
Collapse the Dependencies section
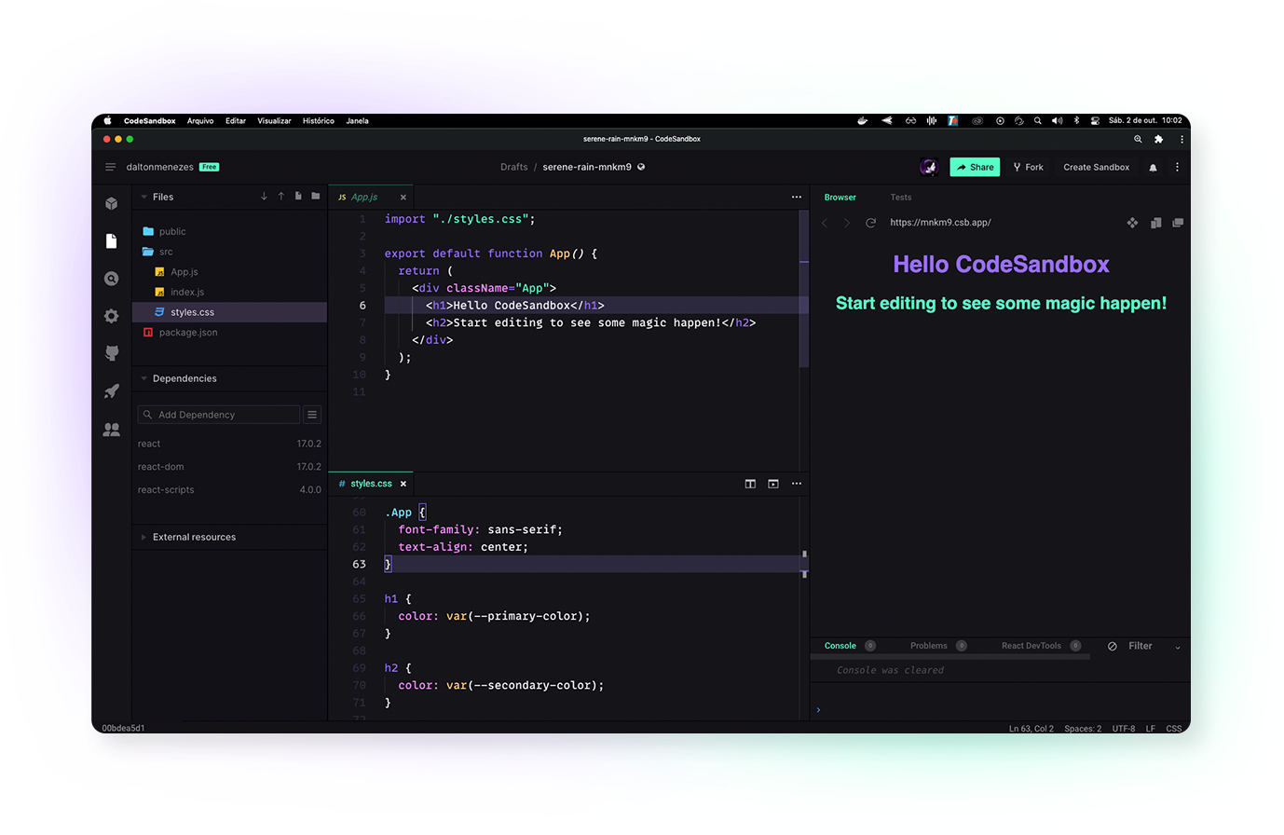[x=143, y=378]
